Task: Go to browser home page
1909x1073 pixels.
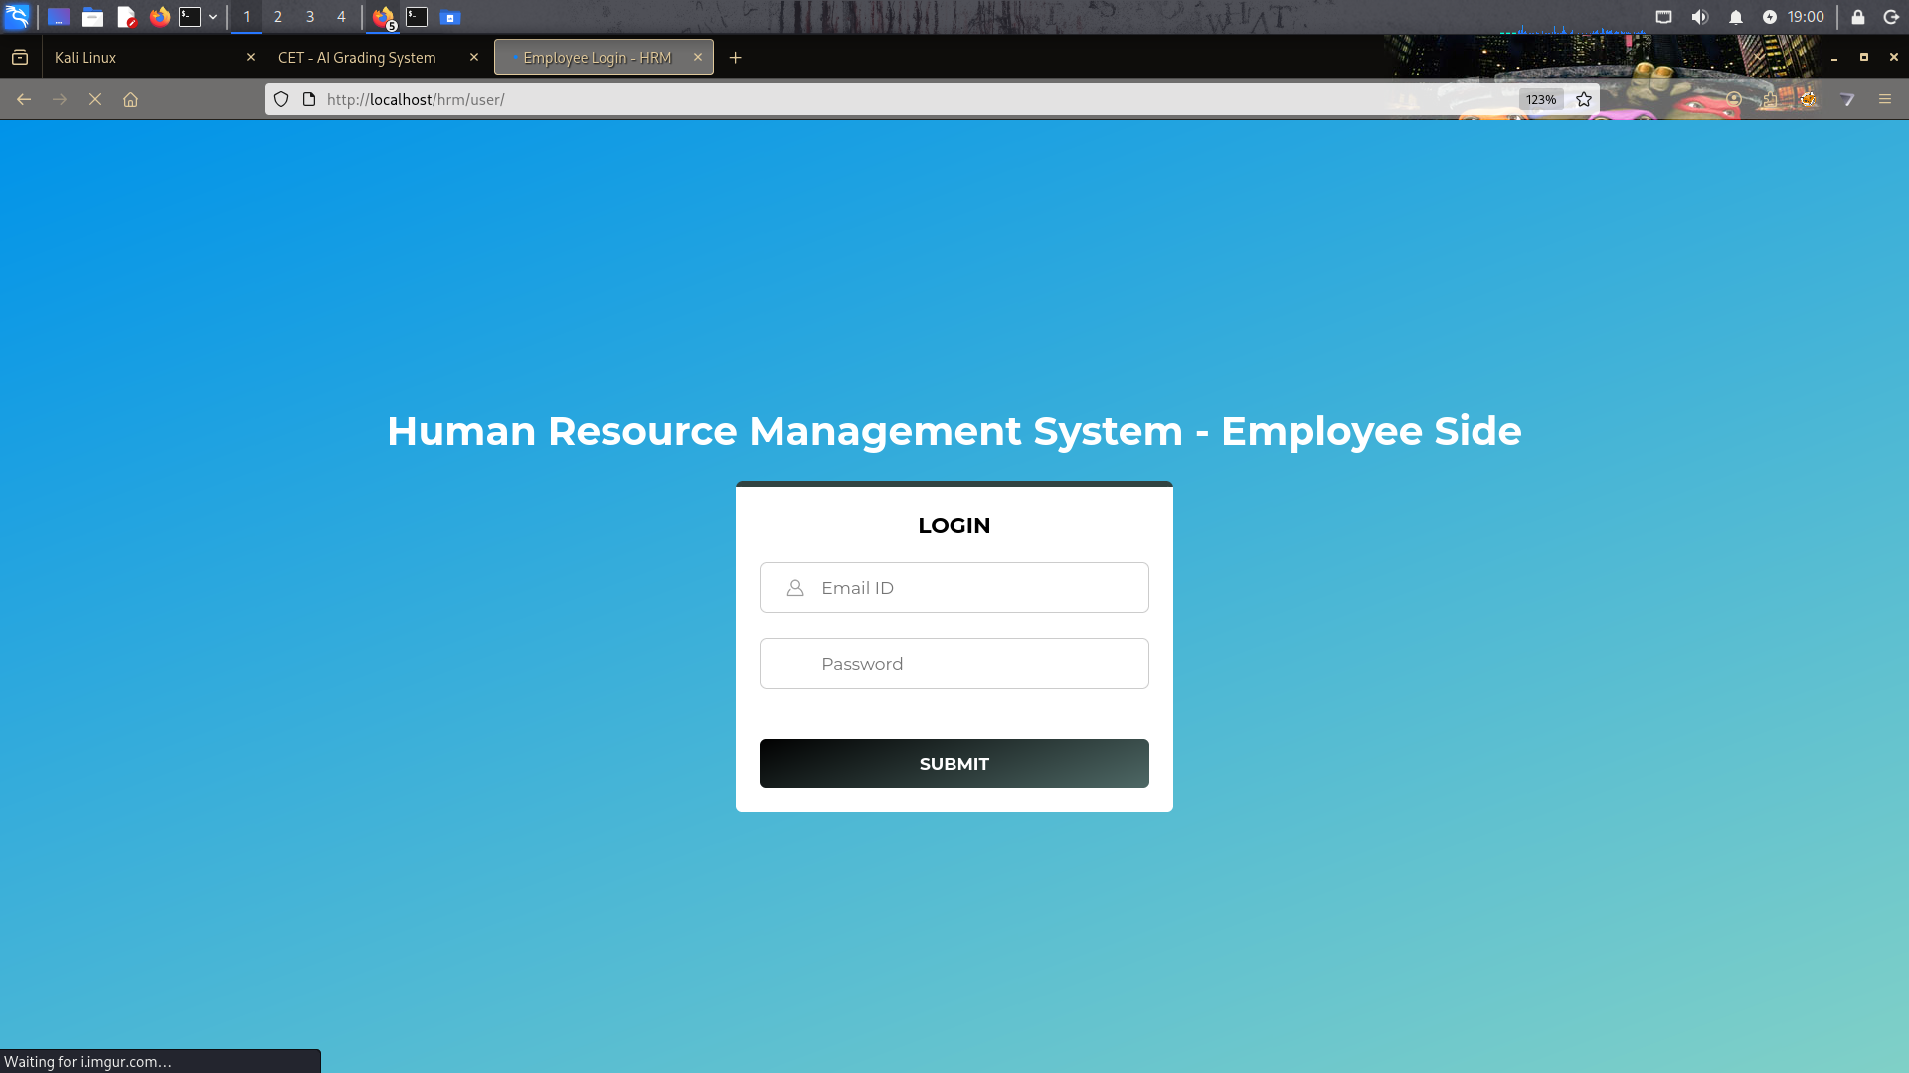Action: tap(130, 99)
